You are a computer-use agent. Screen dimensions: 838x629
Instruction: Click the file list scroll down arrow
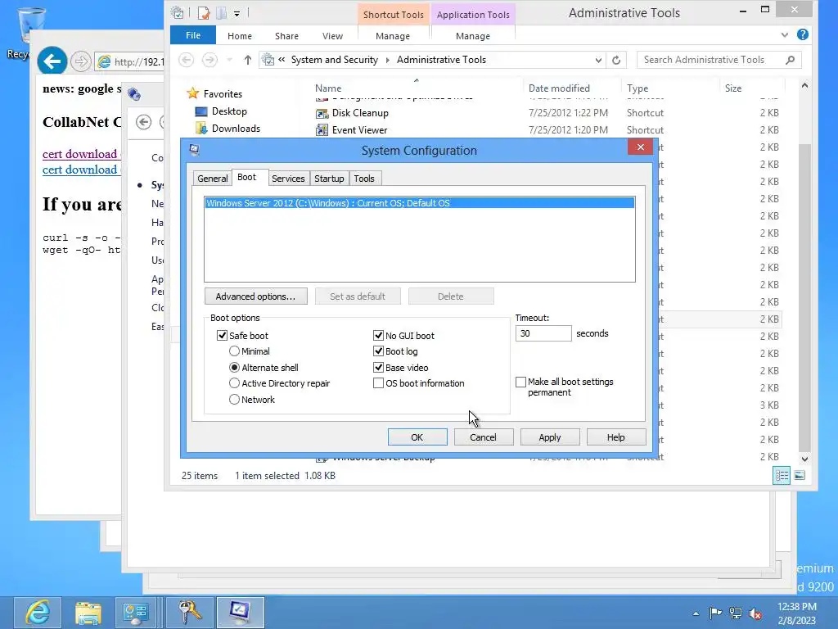point(805,459)
